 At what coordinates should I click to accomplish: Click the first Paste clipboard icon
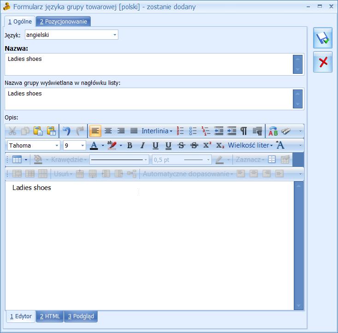(x=38, y=131)
